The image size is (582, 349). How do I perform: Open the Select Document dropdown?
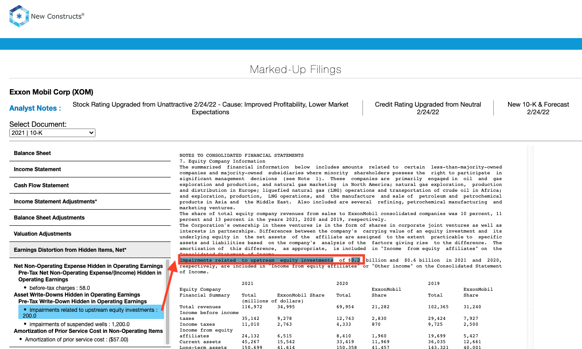[52, 133]
